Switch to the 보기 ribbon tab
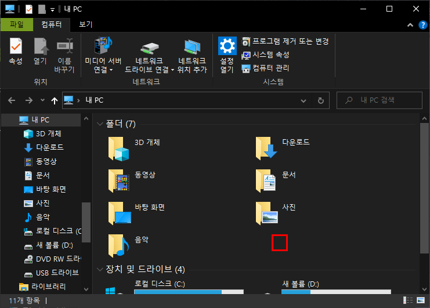The image size is (430, 308). tap(86, 25)
